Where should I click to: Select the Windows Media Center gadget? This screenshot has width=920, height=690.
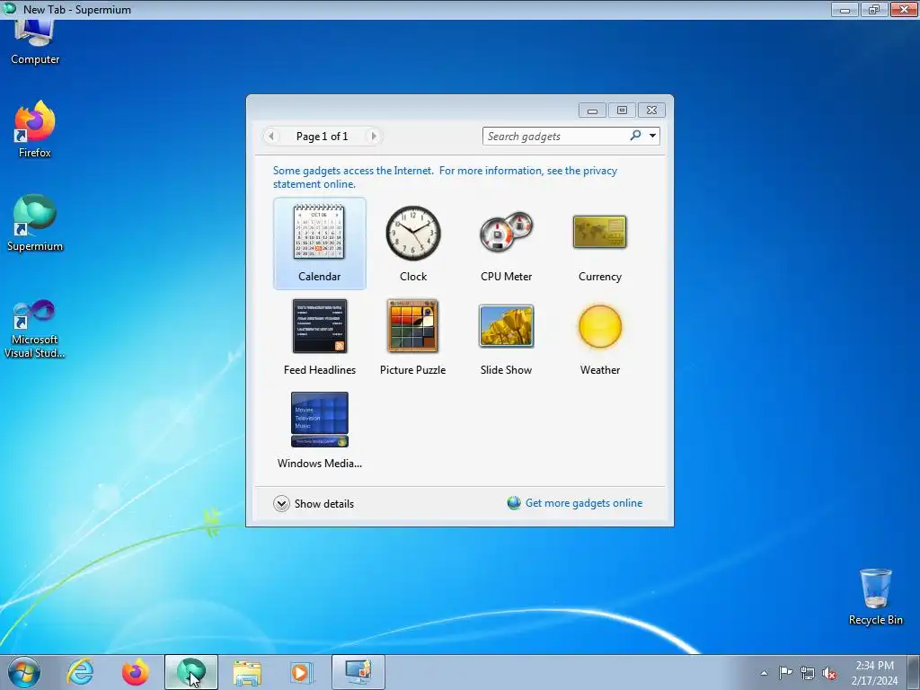tap(319, 430)
